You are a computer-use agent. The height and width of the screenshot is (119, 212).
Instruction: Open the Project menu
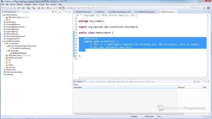pyautogui.click(x=42, y=4)
